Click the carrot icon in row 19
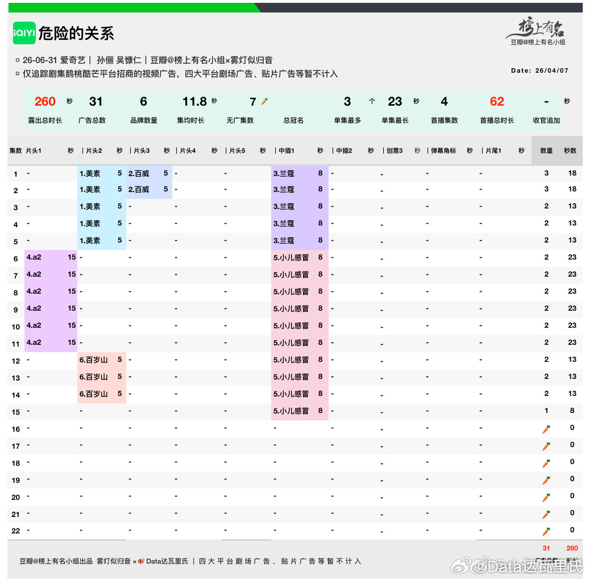 click(x=546, y=479)
